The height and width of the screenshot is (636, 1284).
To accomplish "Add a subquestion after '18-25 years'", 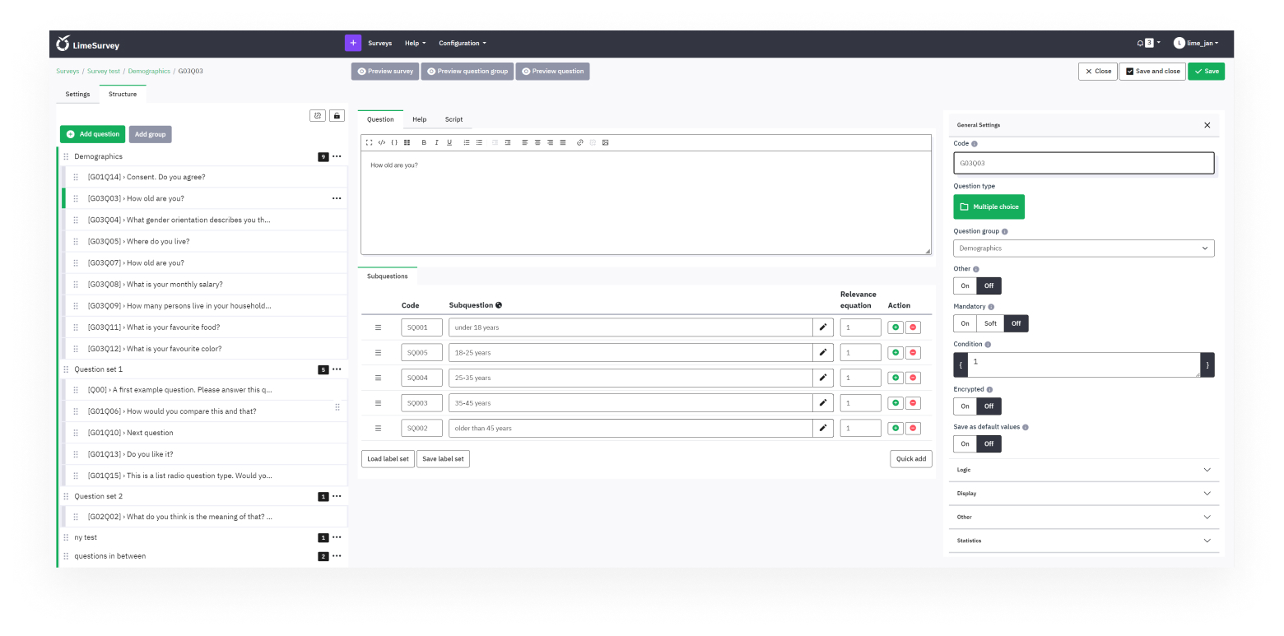I will pos(896,353).
